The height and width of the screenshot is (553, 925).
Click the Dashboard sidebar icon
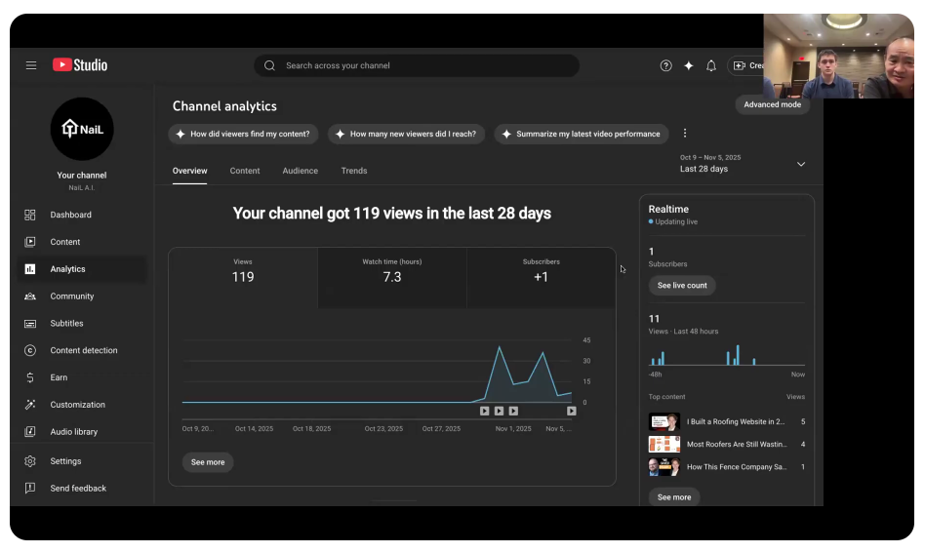pyautogui.click(x=30, y=215)
